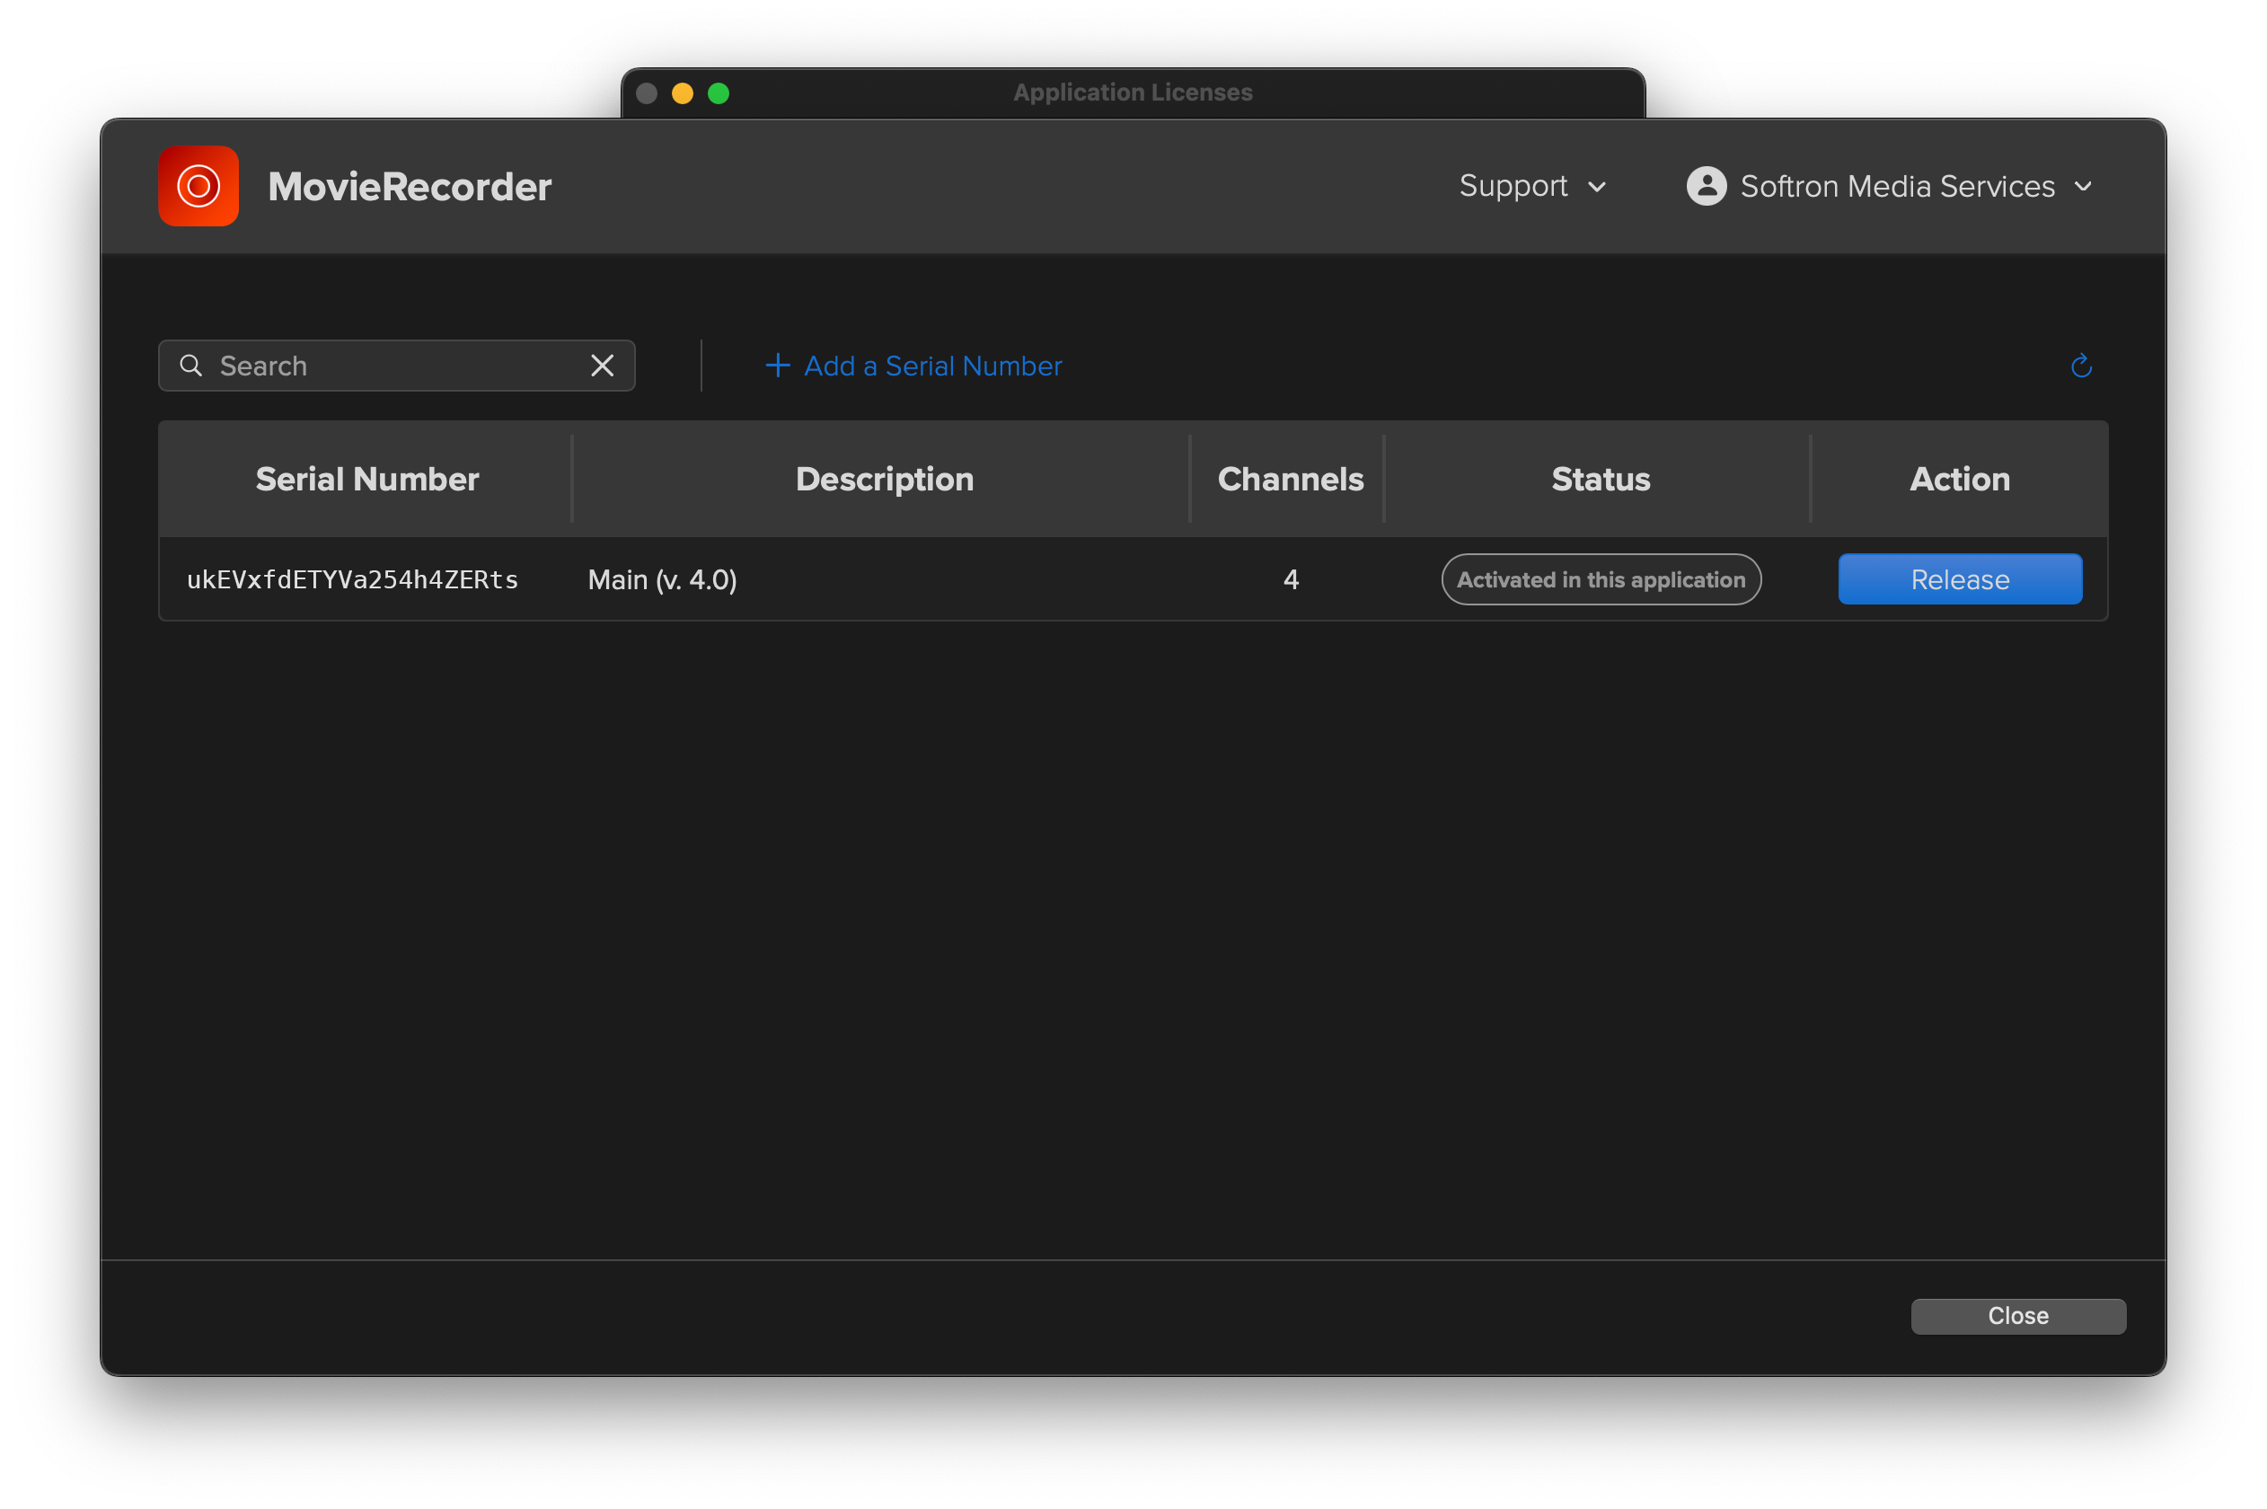Click the channels value 4
Image resolution: width=2267 pixels, height=1509 pixels.
point(1291,579)
